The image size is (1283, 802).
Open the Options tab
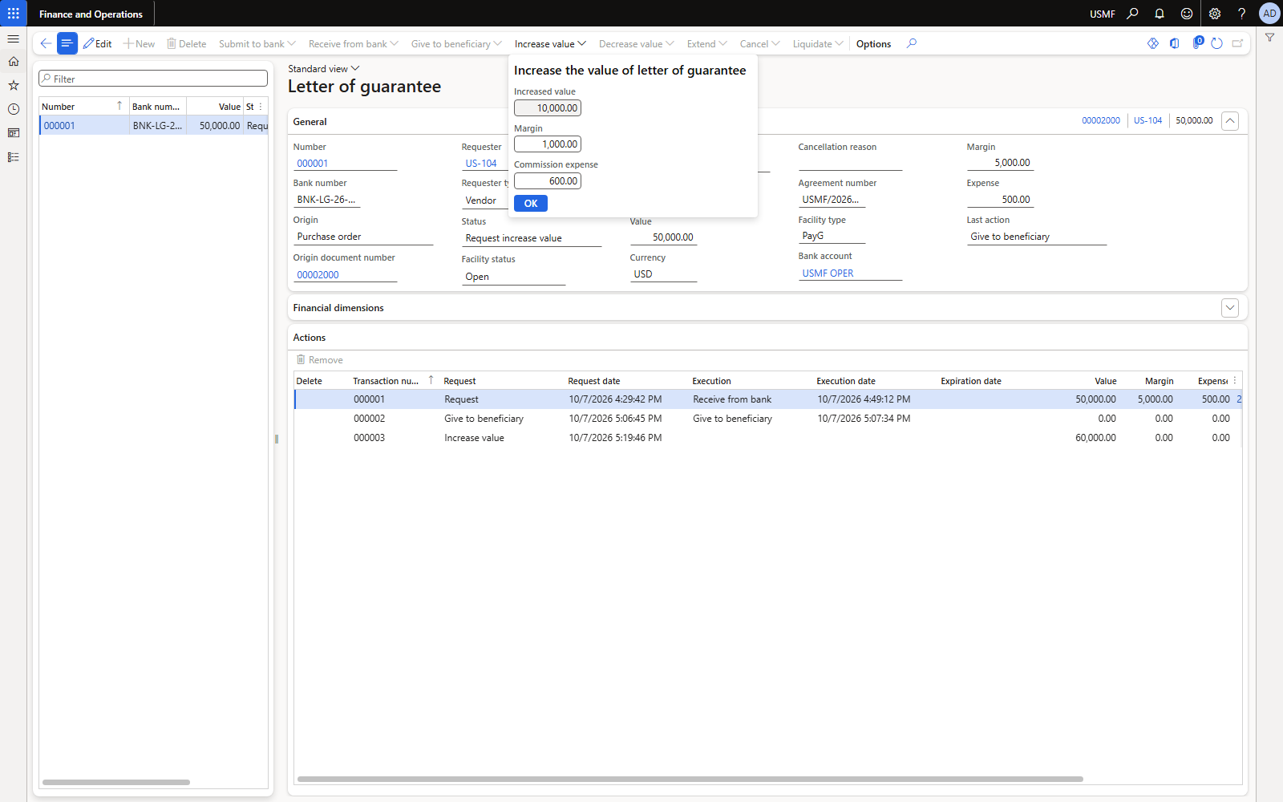tap(873, 44)
